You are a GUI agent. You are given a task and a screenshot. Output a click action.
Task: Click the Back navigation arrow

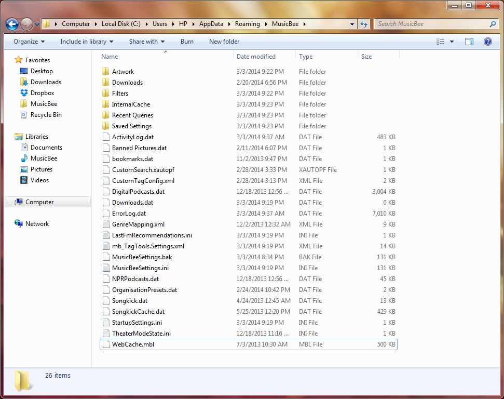click(x=12, y=24)
